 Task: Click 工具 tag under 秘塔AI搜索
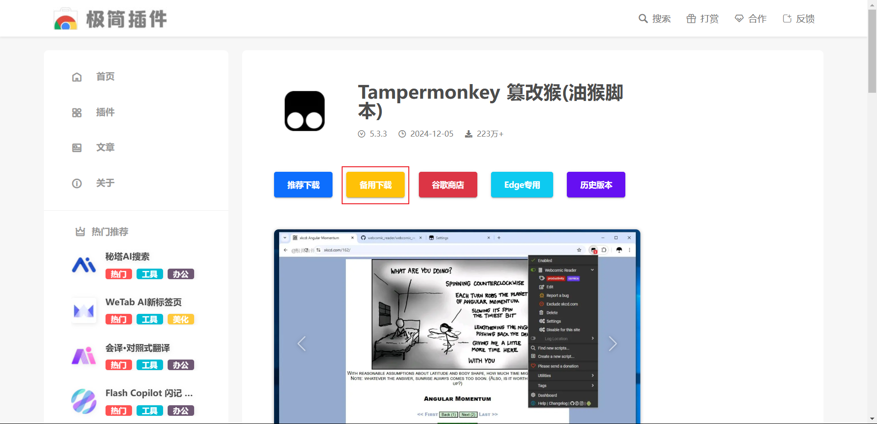point(150,274)
